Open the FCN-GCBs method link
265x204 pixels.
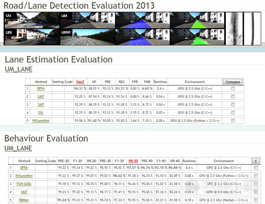pos(24,184)
